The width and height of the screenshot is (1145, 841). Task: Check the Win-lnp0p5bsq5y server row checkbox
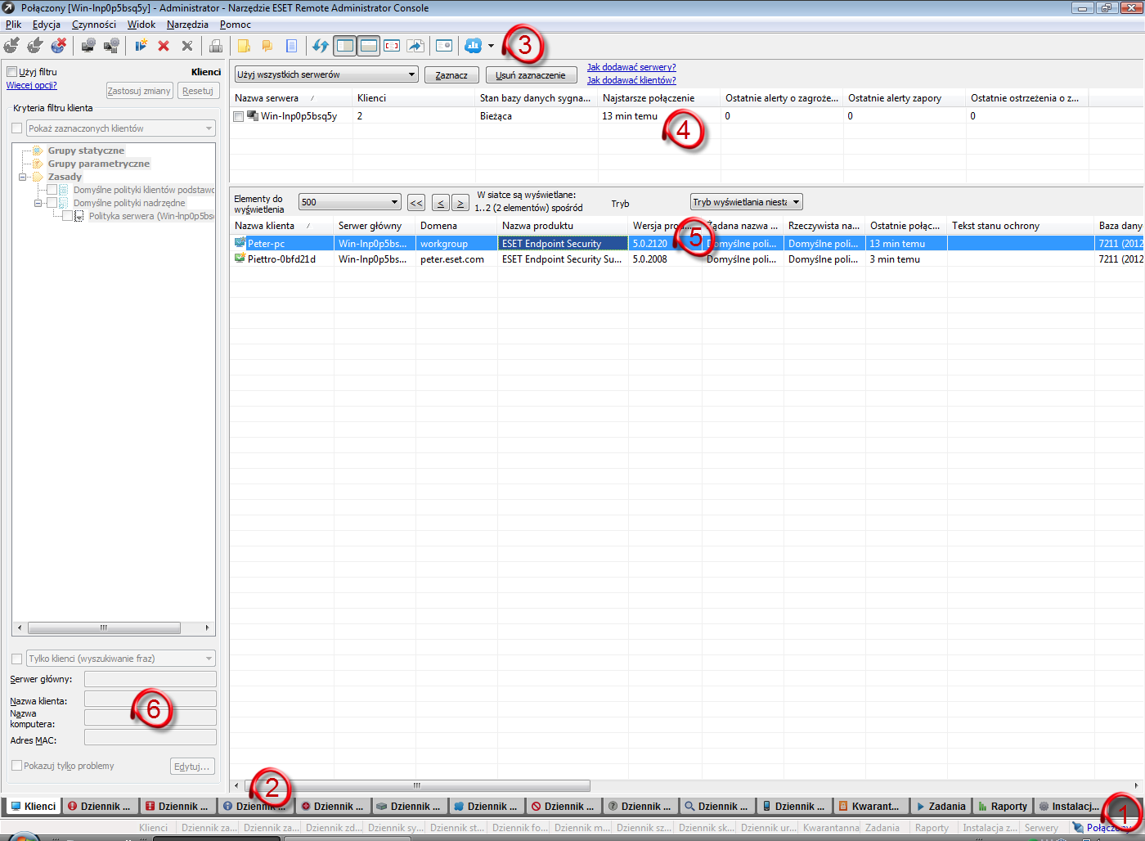point(239,116)
